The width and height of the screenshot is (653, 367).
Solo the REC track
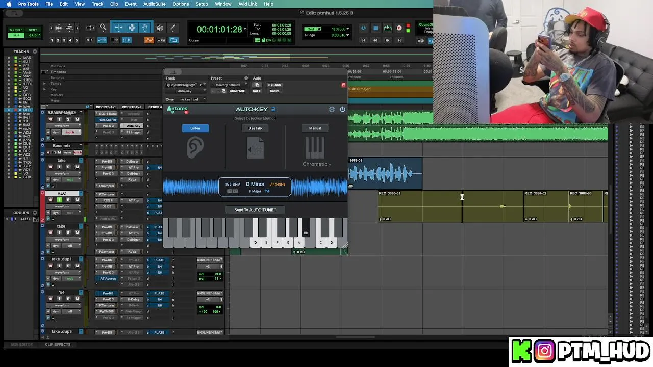tap(68, 200)
